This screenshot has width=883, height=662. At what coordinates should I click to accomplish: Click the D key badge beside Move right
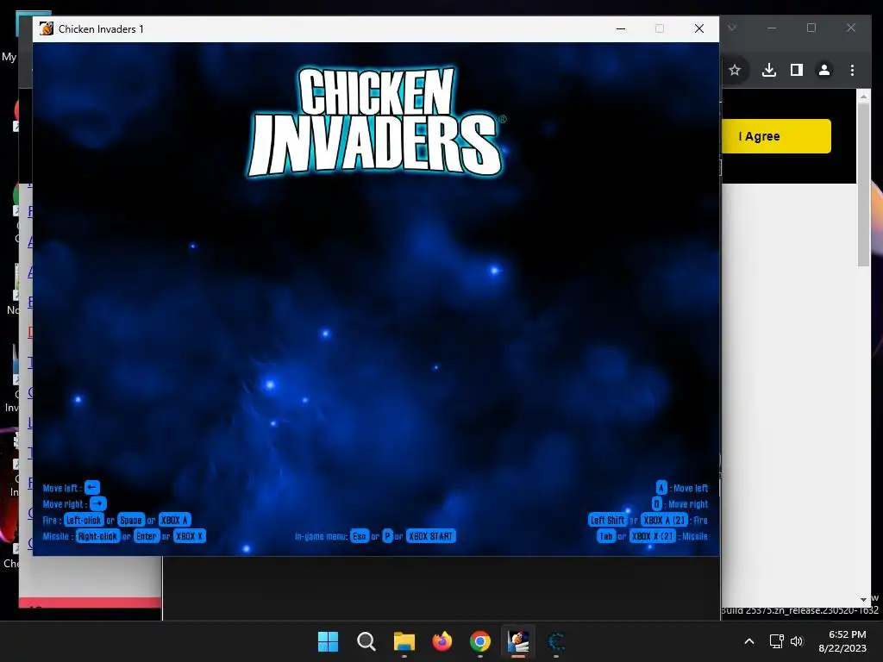pos(656,503)
